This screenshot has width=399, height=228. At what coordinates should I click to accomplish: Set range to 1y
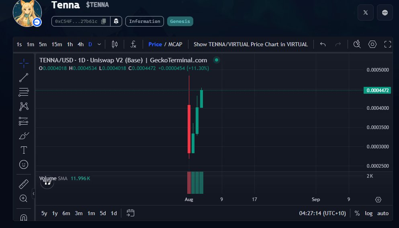pos(55,213)
